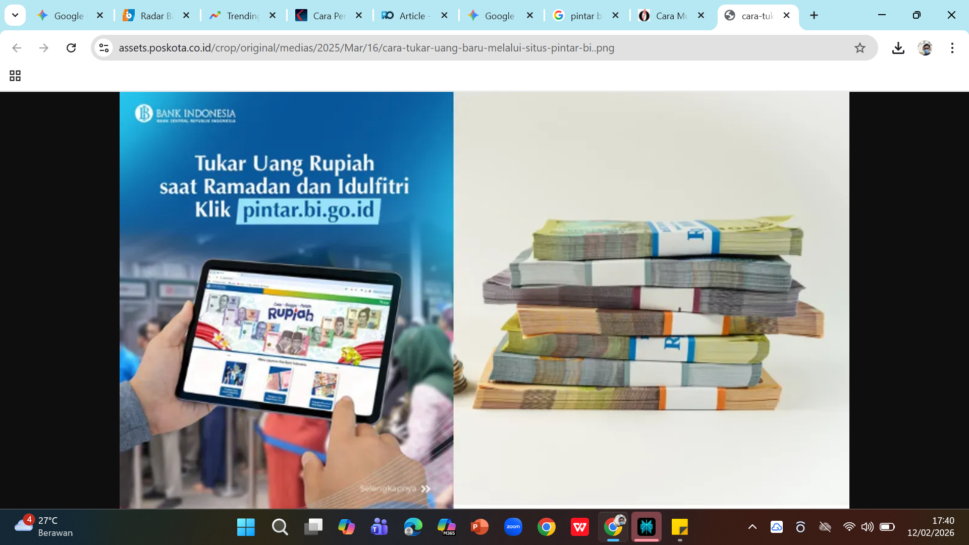Image resolution: width=969 pixels, height=545 pixels.
Task: Open the active Chrome profile window icon
Action: pos(613,527)
